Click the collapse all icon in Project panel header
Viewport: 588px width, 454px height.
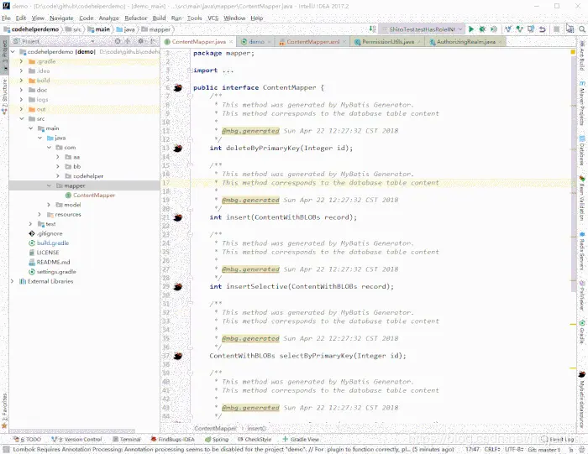pos(128,41)
